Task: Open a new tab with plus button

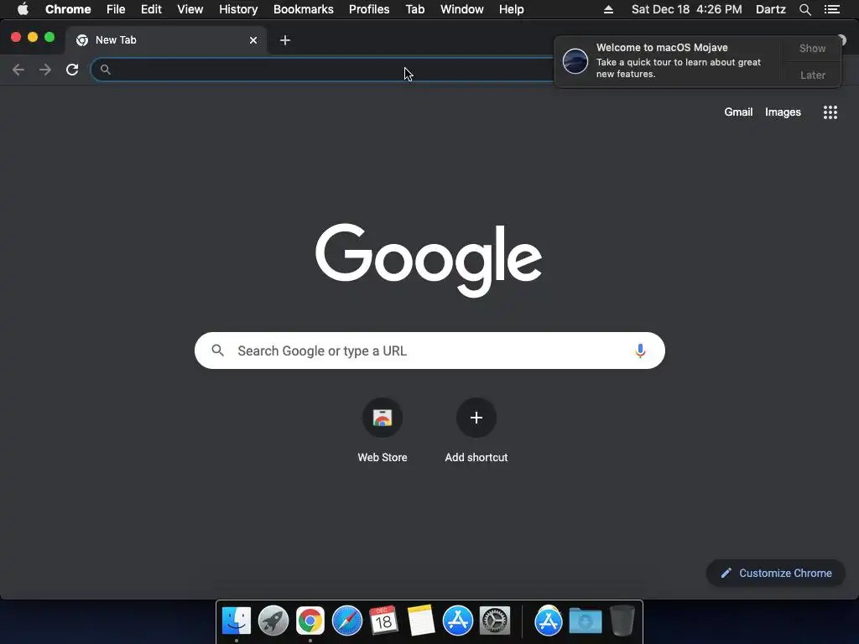Action: (x=285, y=40)
